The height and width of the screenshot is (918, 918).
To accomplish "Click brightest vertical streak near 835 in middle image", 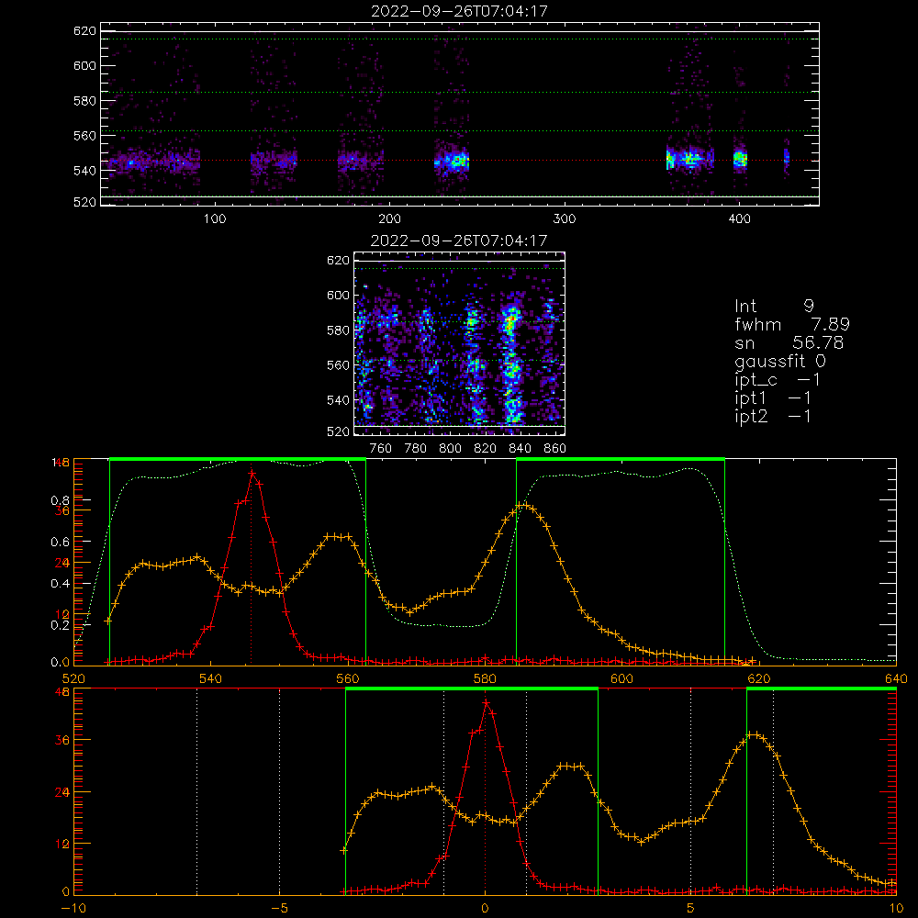I will 511,363.
